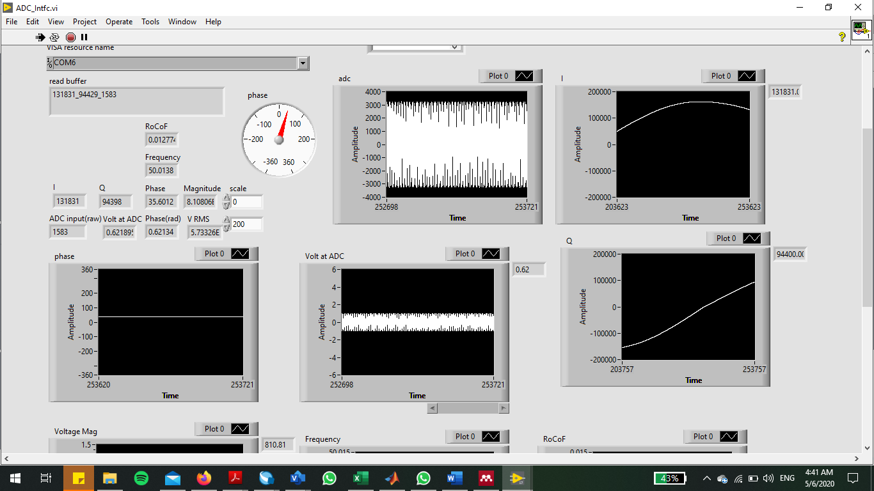This screenshot has height=491, width=874.
Task: Click scroll right arrow under Volt at ADC graph
Action: [x=504, y=408]
